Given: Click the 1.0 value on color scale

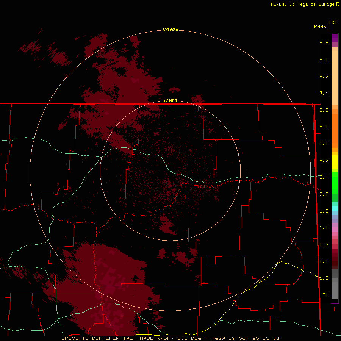Looking at the screenshot, I should pos(324,228).
